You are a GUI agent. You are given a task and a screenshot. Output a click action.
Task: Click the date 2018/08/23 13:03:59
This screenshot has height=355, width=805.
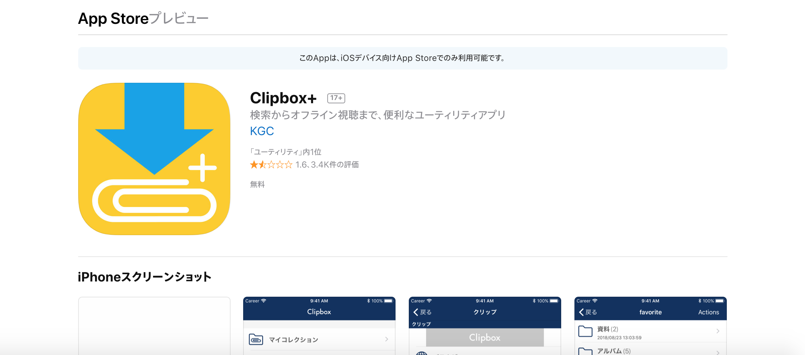pos(619,338)
